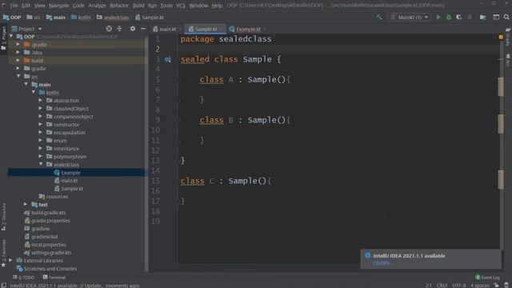Click the locate file crosshair icon in Project panel
Screen dimensions: 512x288
coord(109,29)
